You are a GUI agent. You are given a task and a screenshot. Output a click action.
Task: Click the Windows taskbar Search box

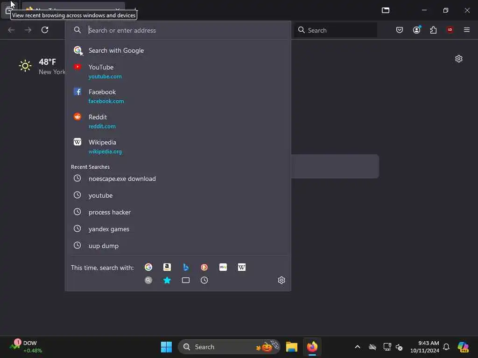coord(229,347)
